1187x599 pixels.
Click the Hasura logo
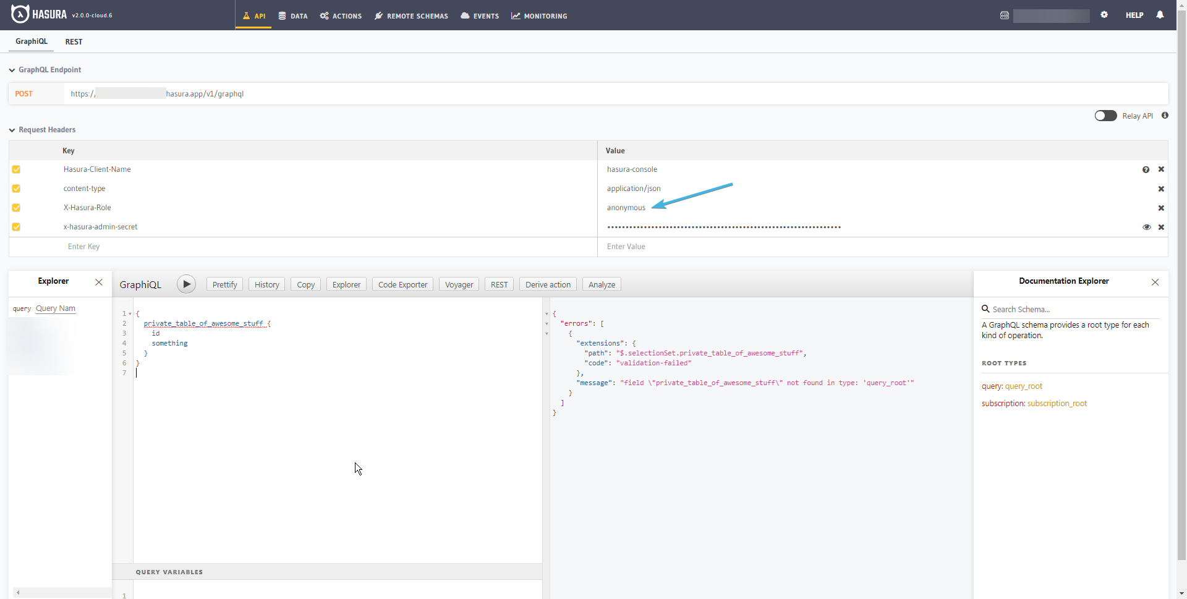tap(19, 14)
